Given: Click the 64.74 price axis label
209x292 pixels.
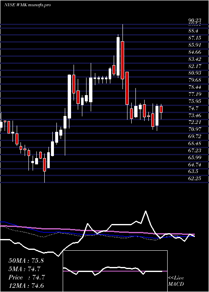Looking at the screenshot, I should point(195,165).
